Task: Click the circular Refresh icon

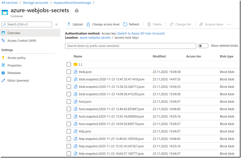Action: point(125,24)
